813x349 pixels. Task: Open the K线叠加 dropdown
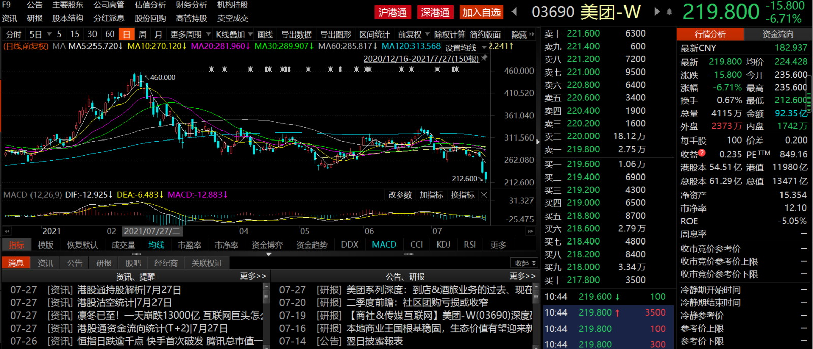[234, 34]
